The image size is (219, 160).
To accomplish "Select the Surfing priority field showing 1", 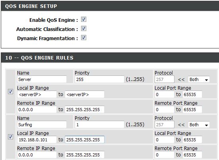I will (99, 125).
